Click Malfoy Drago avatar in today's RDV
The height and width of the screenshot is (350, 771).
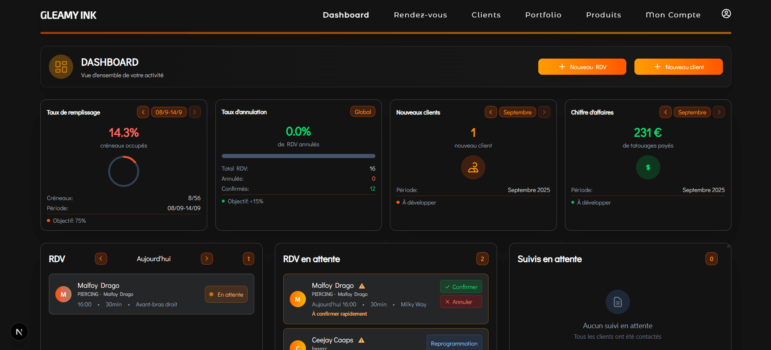(63, 294)
